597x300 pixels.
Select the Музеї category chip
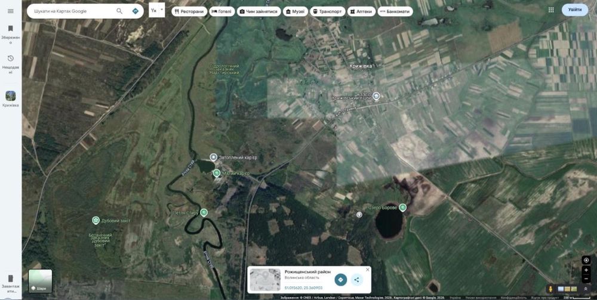pos(296,11)
